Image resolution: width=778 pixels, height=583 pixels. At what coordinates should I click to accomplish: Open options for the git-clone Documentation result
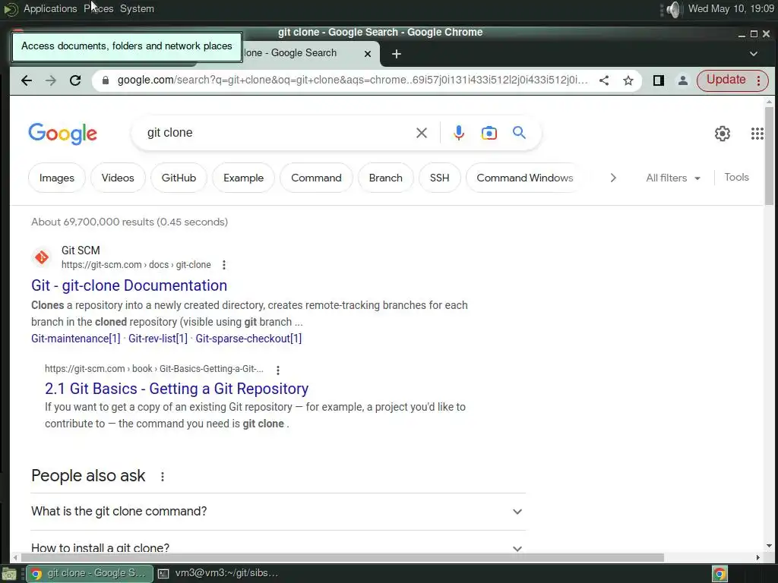pyautogui.click(x=224, y=265)
